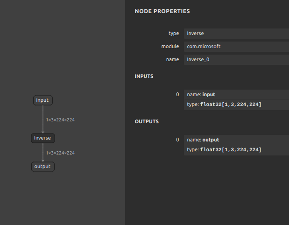Viewport: 289px width, 225px height.
Task: Click the index 0 label under OUTPUTS
Action: pos(177,140)
